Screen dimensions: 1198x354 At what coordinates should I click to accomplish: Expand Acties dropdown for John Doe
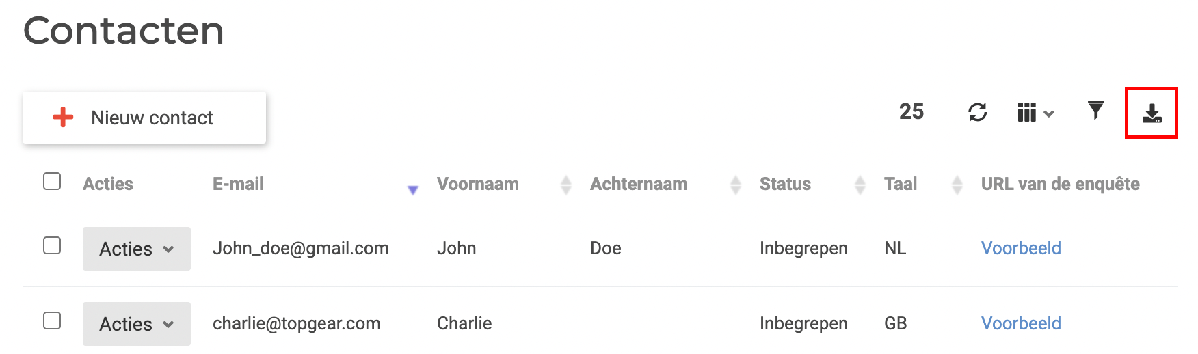coord(137,249)
